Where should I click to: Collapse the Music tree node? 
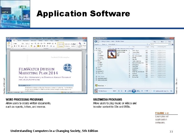[95, 61]
